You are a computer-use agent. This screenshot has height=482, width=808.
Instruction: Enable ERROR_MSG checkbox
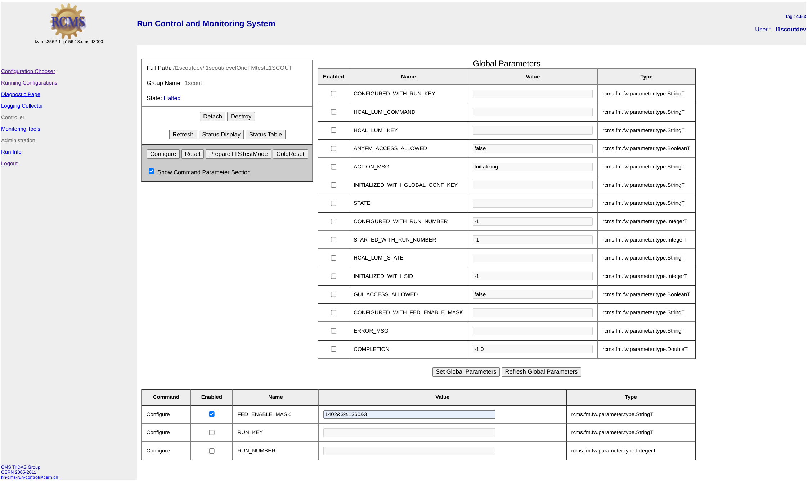point(334,331)
